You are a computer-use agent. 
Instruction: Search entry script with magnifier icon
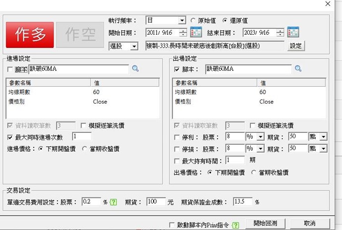pyautogui.click(x=135, y=68)
